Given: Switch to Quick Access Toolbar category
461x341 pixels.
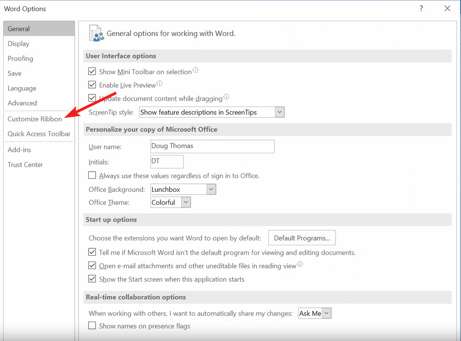Looking at the screenshot, I should (x=39, y=134).
